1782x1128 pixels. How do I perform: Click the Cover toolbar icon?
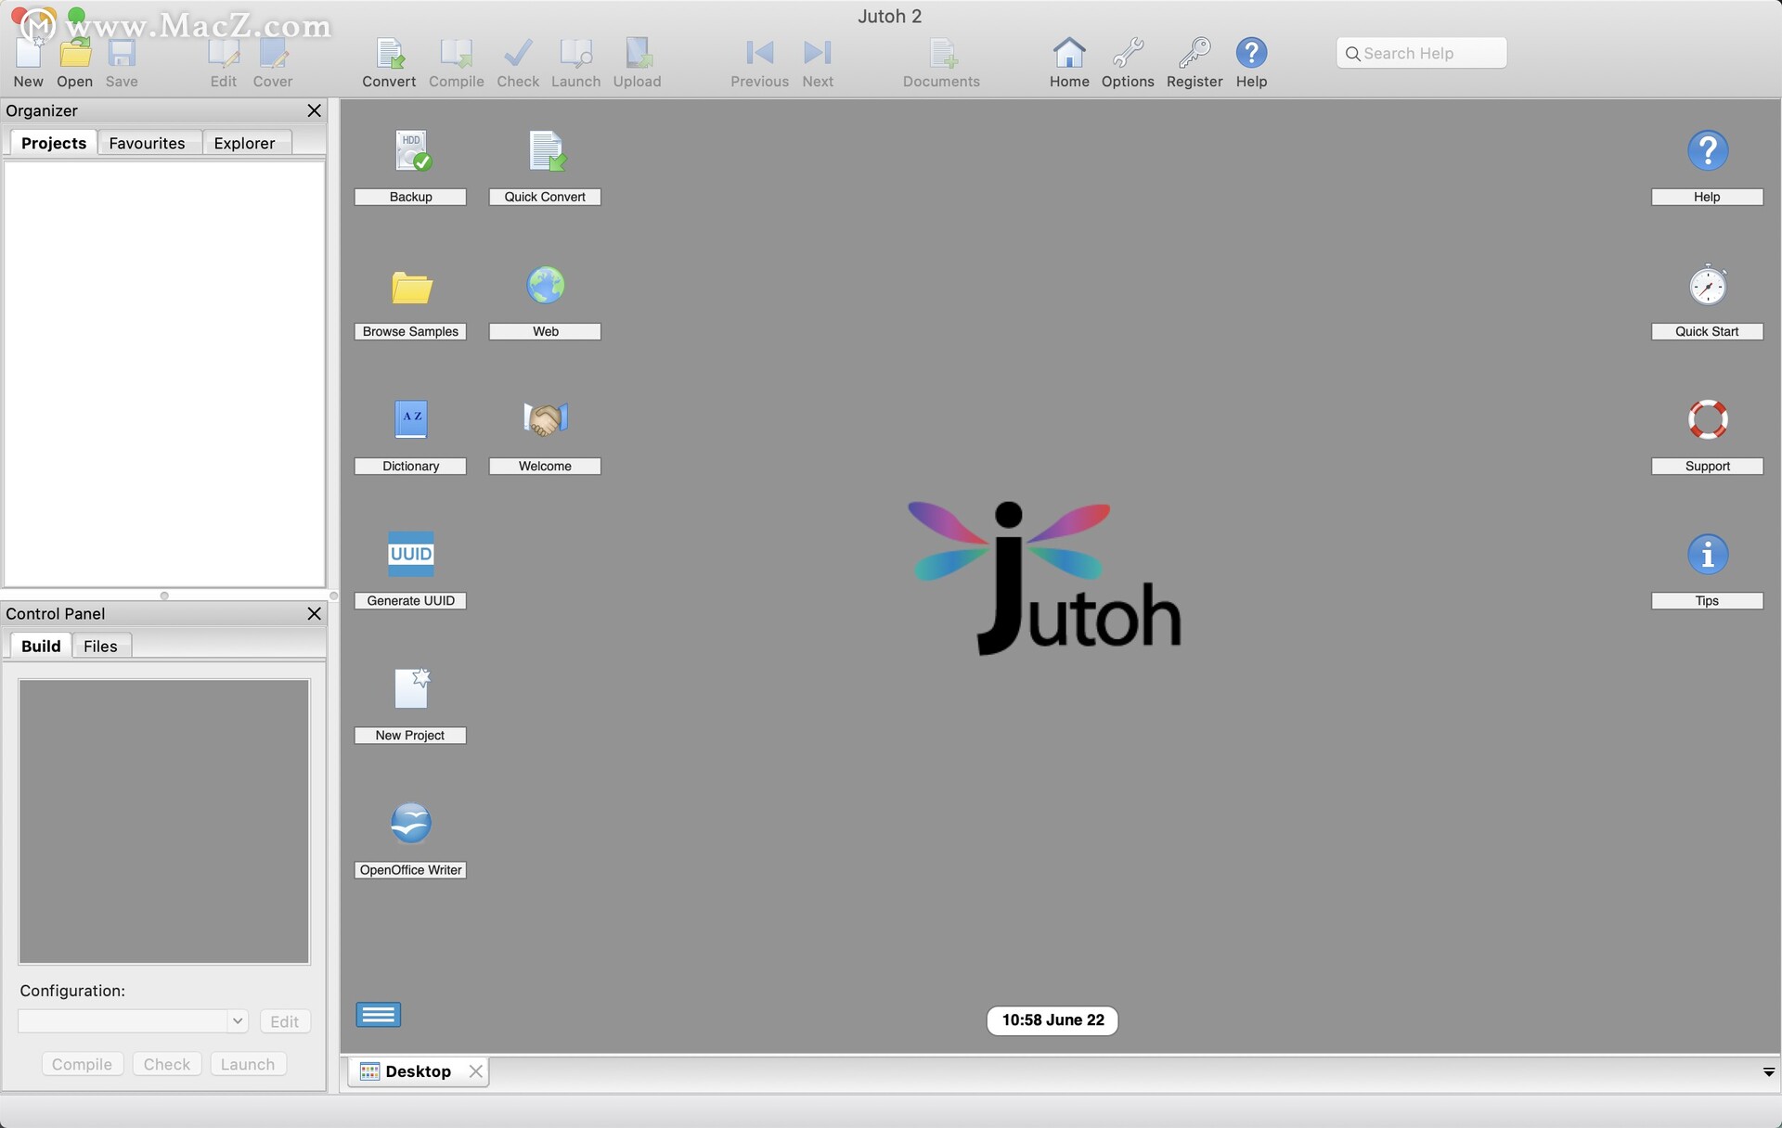[273, 54]
